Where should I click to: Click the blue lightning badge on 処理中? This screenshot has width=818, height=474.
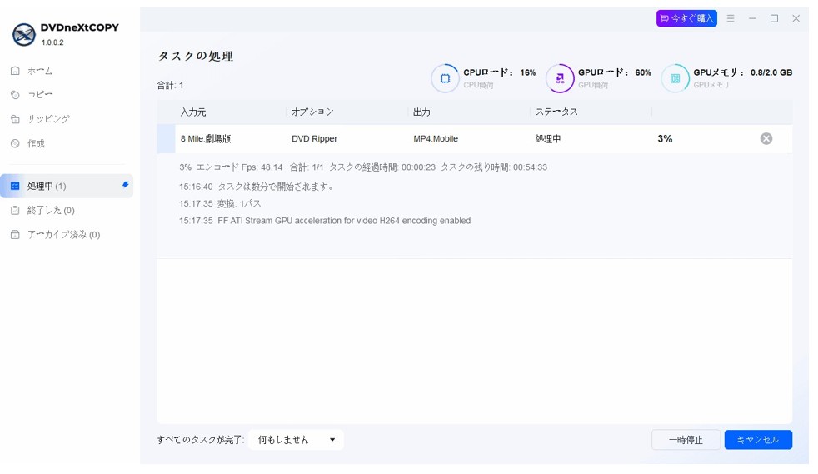pos(125,185)
